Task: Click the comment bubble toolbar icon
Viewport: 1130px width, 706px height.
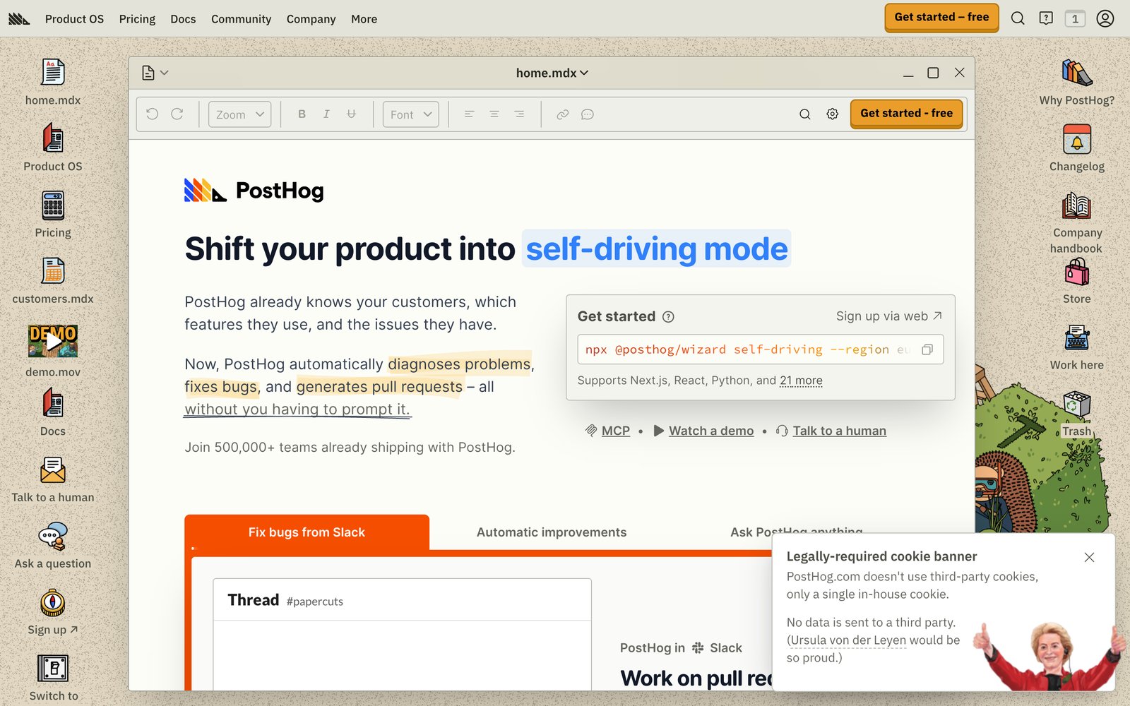Action: point(588,114)
